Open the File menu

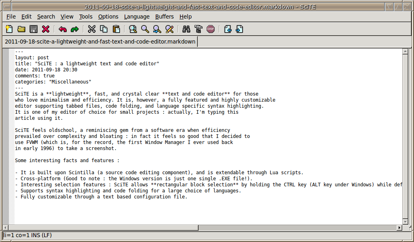[x=11, y=17]
